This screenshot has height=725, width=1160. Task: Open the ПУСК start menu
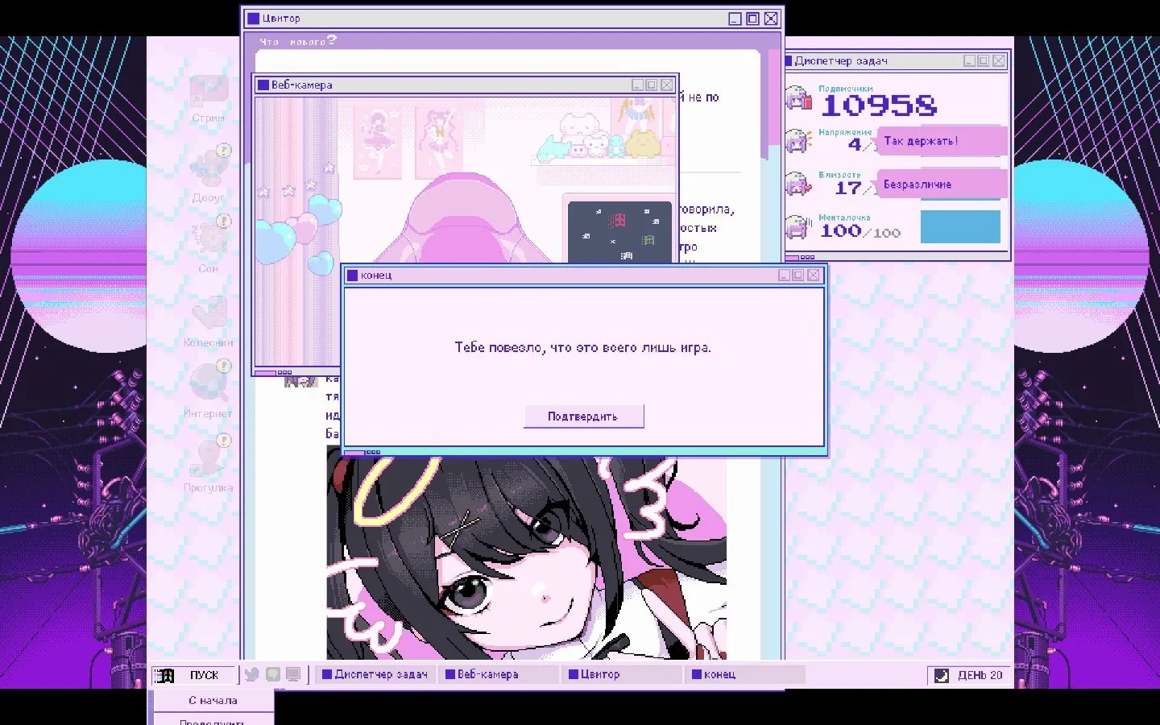[195, 675]
